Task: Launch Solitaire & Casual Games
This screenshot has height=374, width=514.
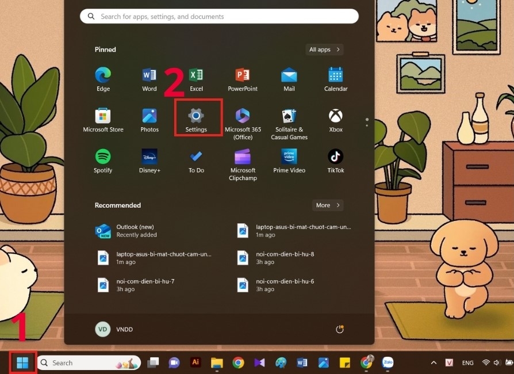Action: click(289, 124)
